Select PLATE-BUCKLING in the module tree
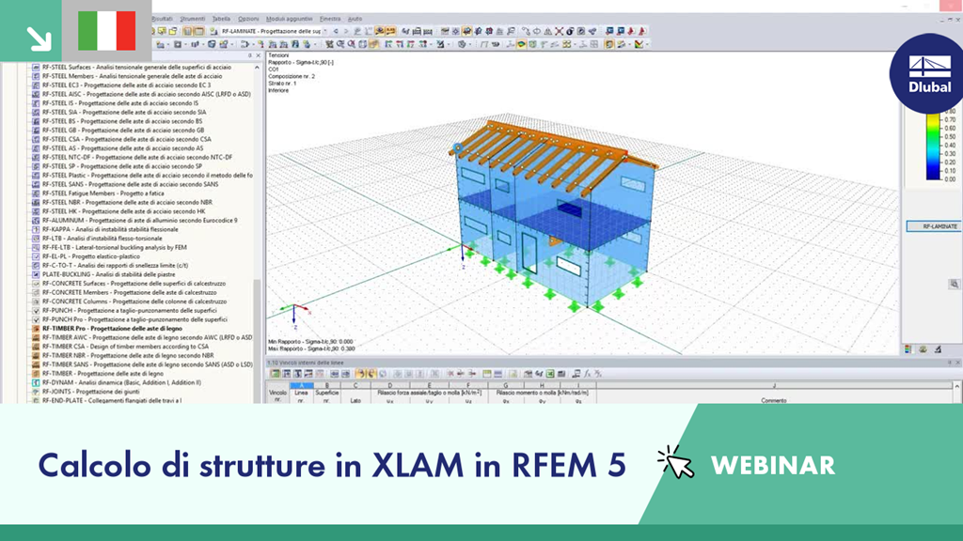963x541 pixels. (x=109, y=274)
